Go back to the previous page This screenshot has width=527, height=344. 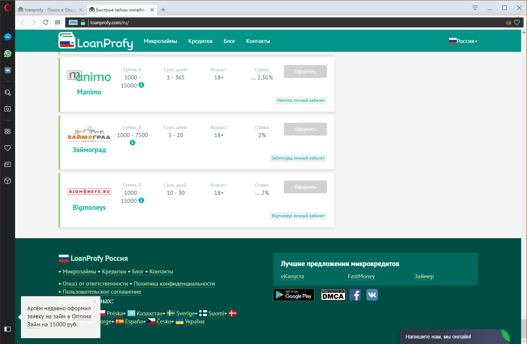coord(22,22)
